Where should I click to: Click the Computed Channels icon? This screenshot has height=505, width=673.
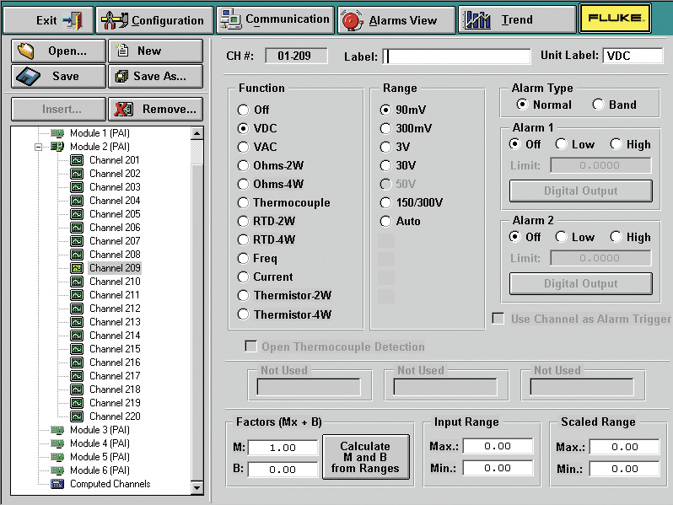tap(57, 484)
